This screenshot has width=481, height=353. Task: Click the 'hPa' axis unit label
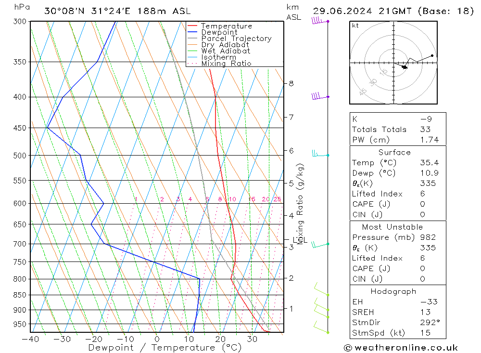pos(22,7)
